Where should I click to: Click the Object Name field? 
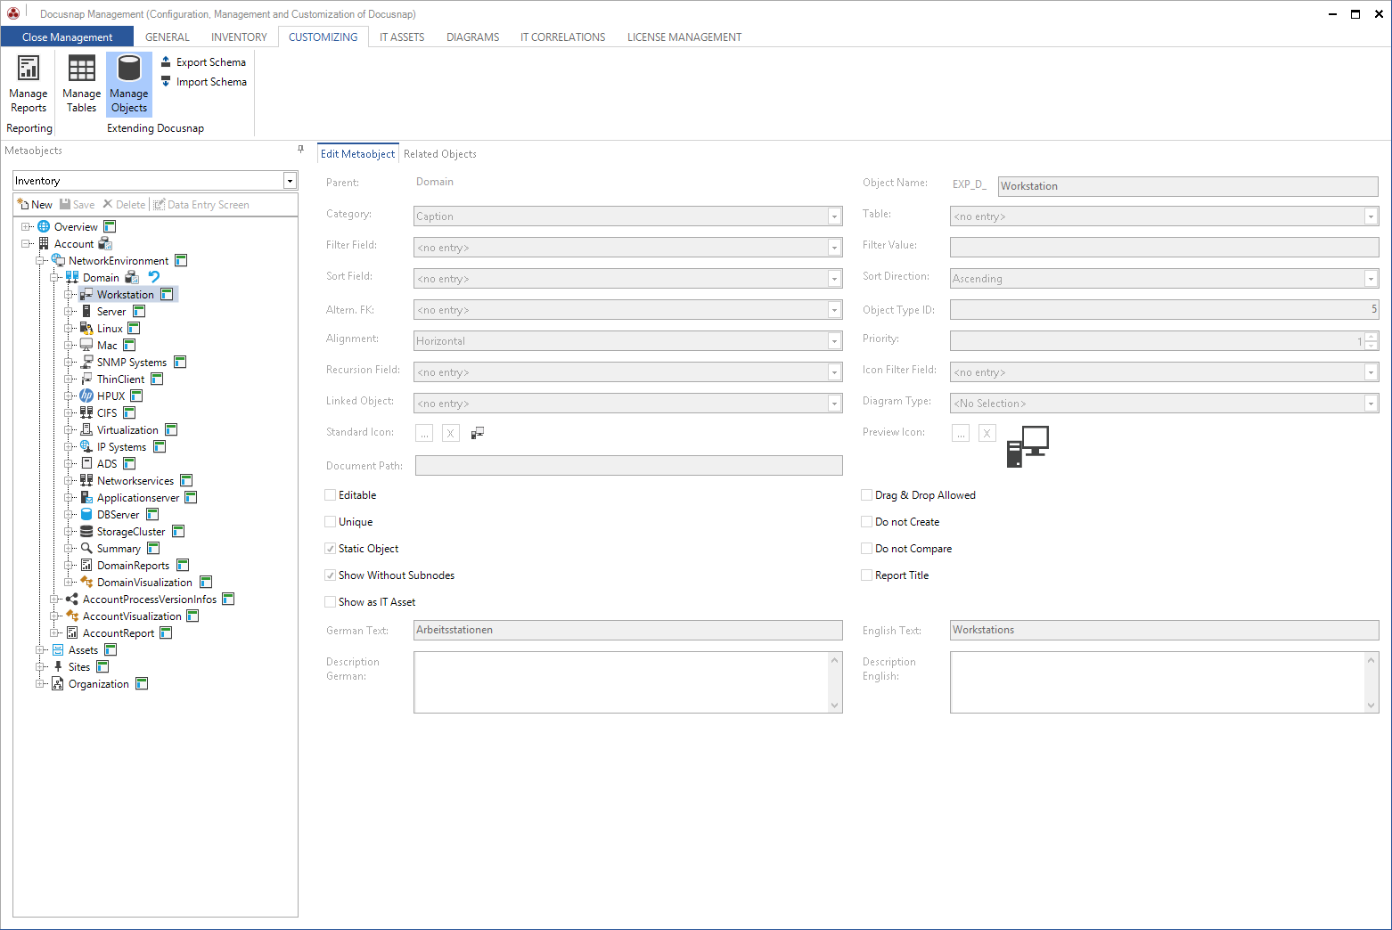(1188, 186)
